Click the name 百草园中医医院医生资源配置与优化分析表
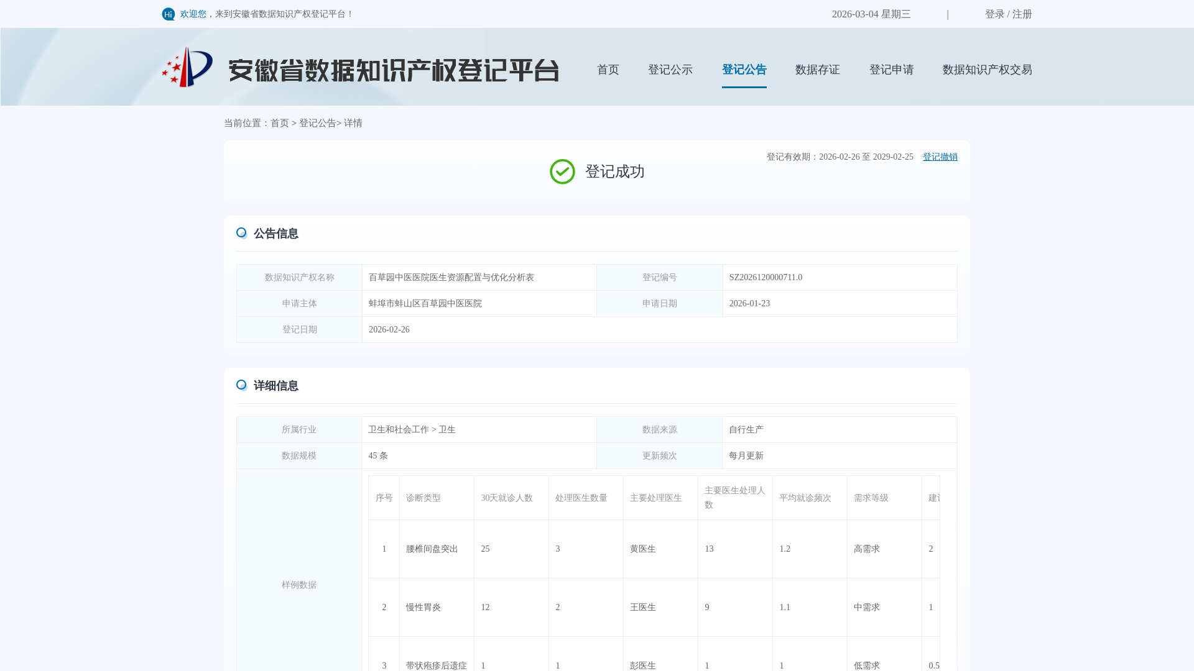The height and width of the screenshot is (671, 1194). click(451, 278)
